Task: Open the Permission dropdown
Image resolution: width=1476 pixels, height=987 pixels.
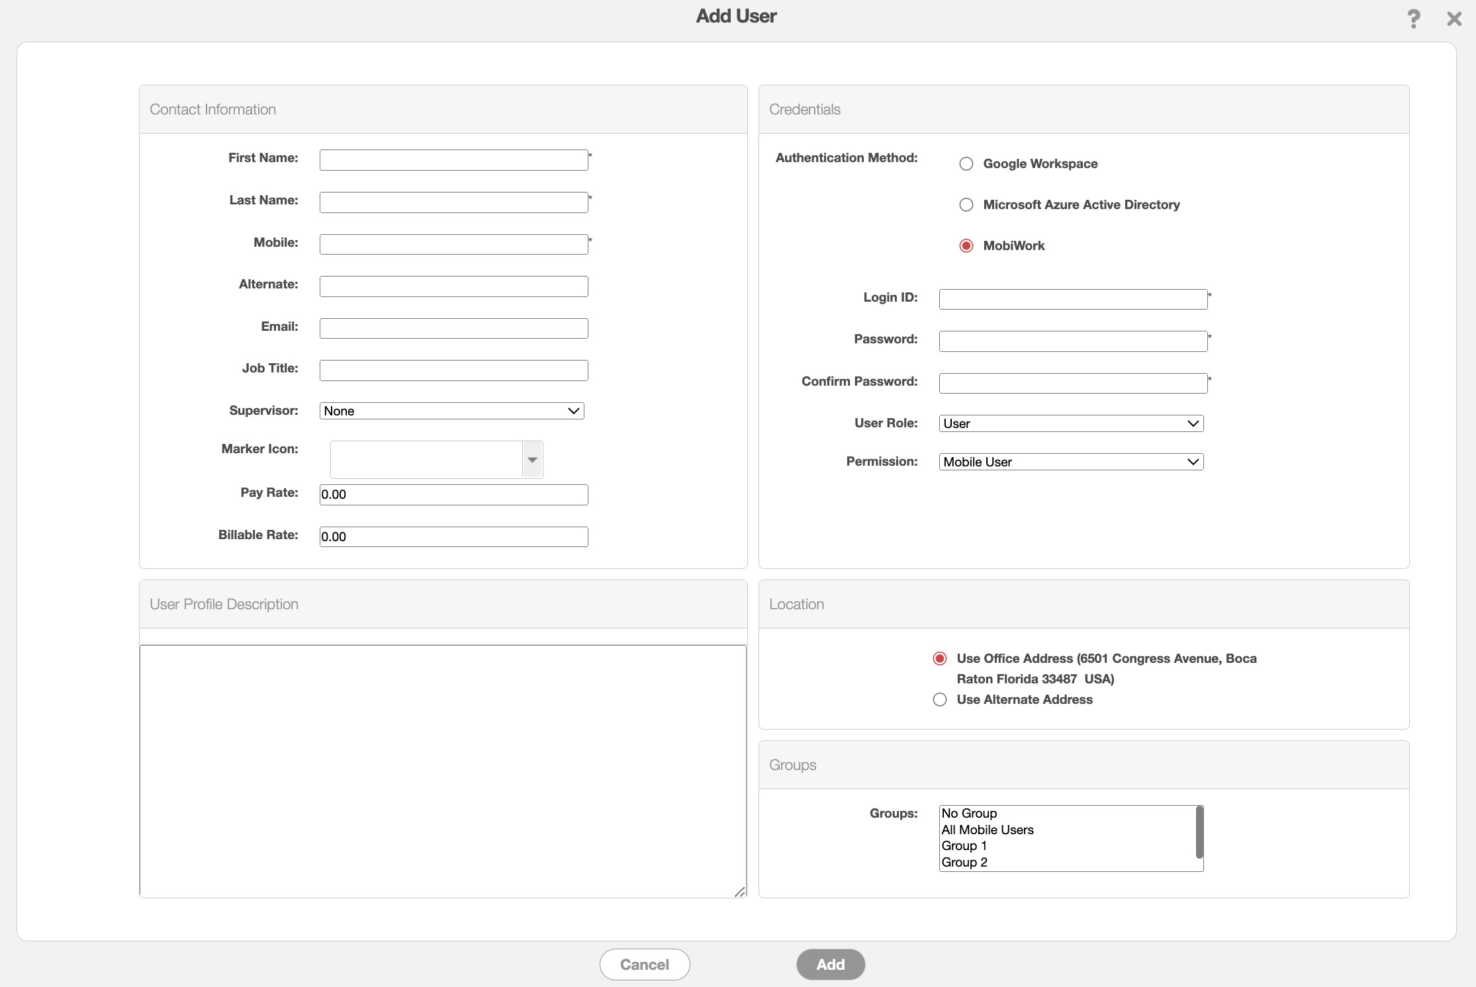Action: coord(1071,462)
